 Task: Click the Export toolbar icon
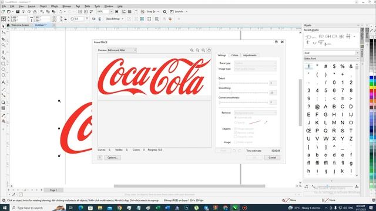click(86, 12)
